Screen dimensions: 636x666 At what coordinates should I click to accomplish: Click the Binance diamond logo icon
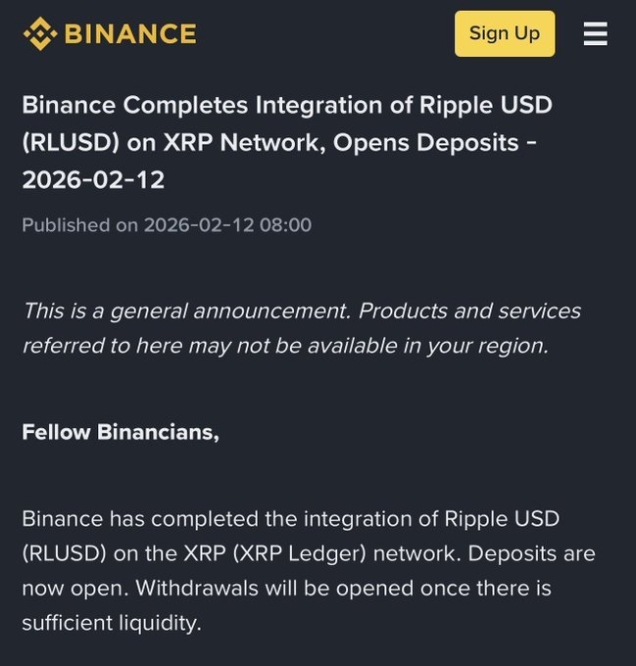(x=40, y=33)
